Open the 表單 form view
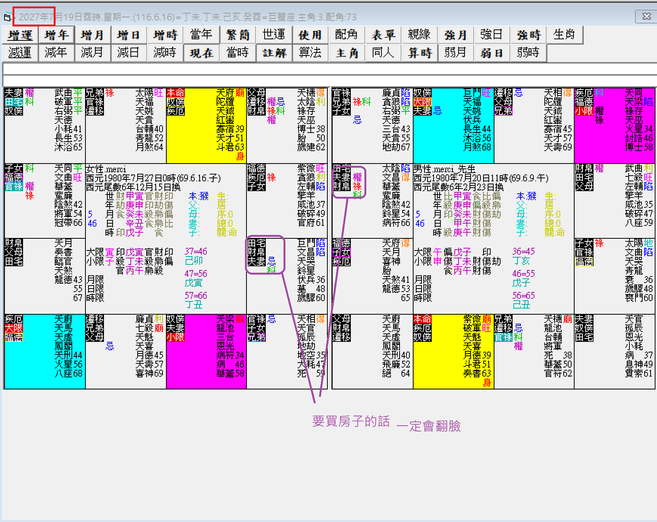Screen dimensions: 657x522 (x=383, y=35)
